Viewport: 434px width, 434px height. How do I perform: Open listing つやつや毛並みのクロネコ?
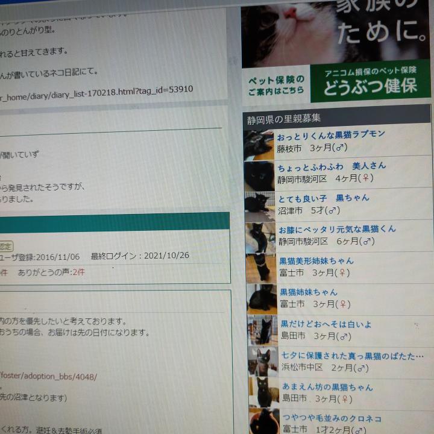tap(332, 418)
